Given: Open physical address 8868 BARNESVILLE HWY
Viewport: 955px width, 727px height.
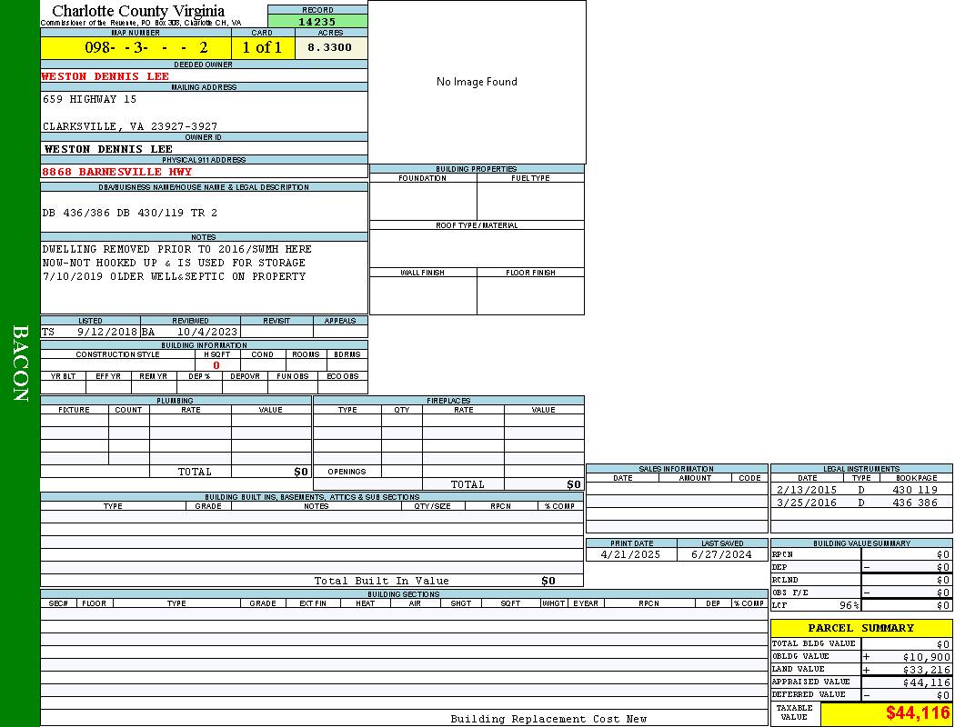Looking at the screenshot, I should pyautogui.click(x=117, y=172).
